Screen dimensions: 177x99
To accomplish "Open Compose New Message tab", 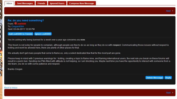I will pos(82,3).
